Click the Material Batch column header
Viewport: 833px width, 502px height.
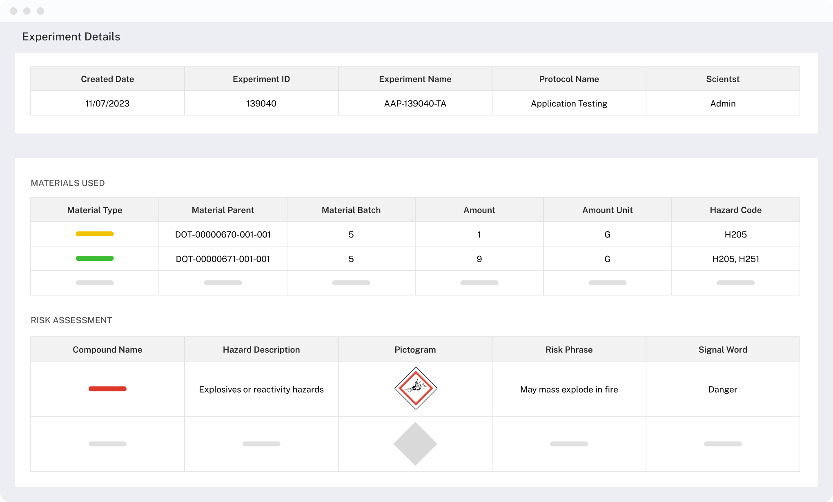(351, 210)
